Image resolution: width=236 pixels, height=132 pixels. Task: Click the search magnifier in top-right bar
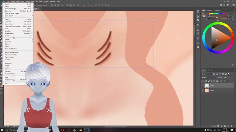point(224,5)
